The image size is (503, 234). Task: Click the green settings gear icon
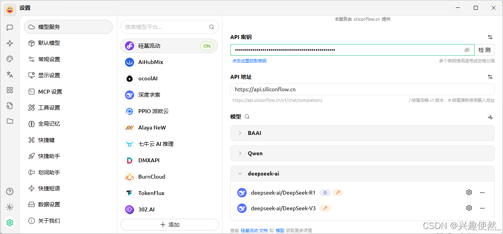tap(10, 222)
